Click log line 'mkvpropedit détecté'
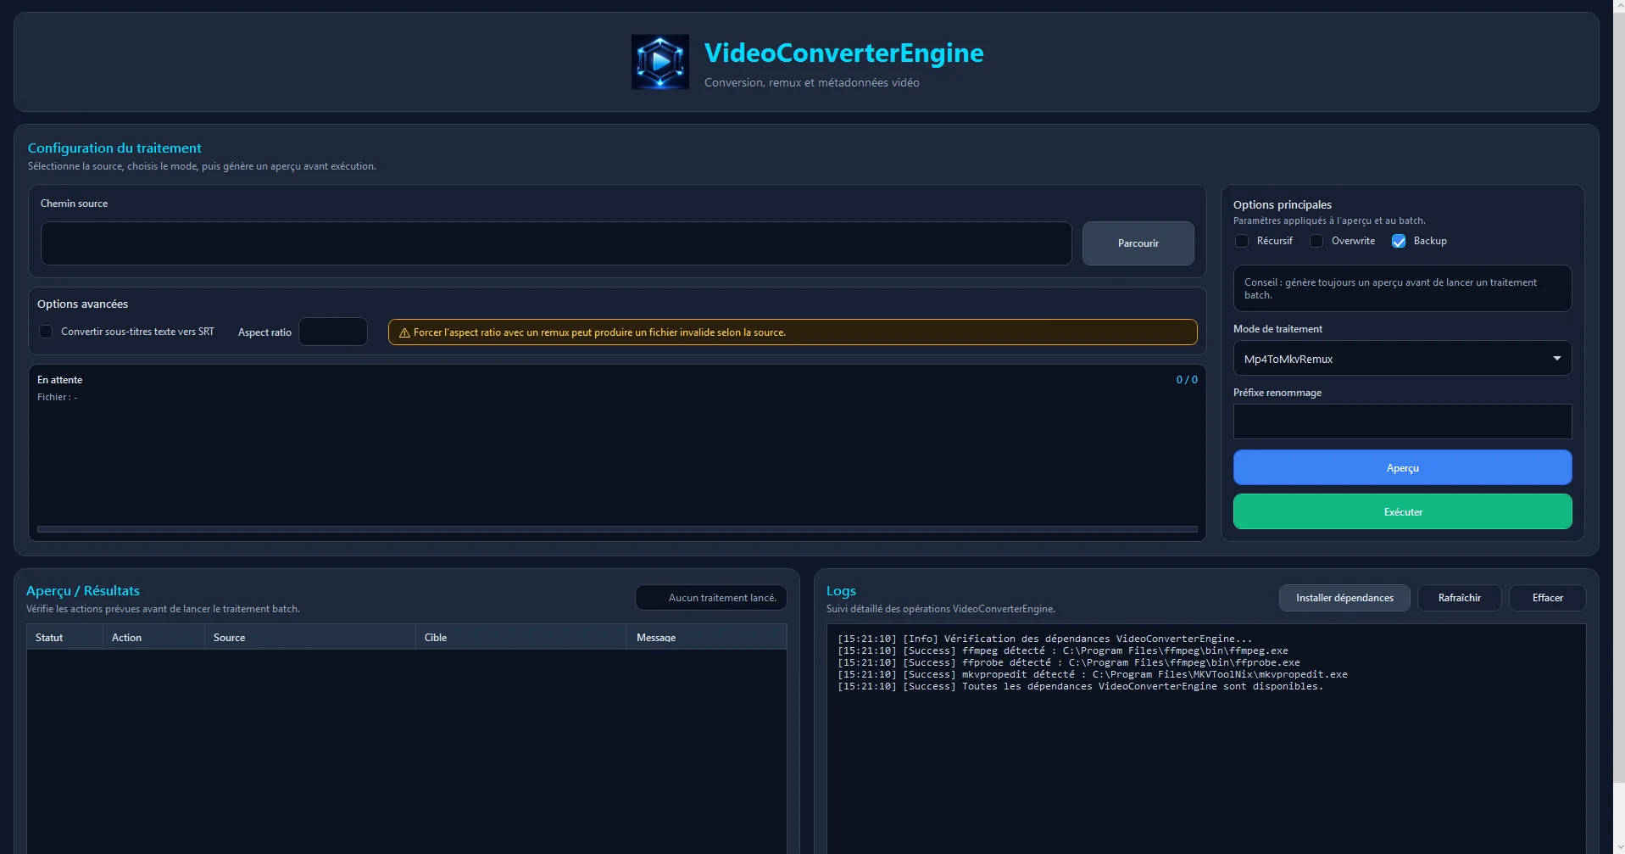The width and height of the screenshot is (1625, 854). tap(1093, 674)
